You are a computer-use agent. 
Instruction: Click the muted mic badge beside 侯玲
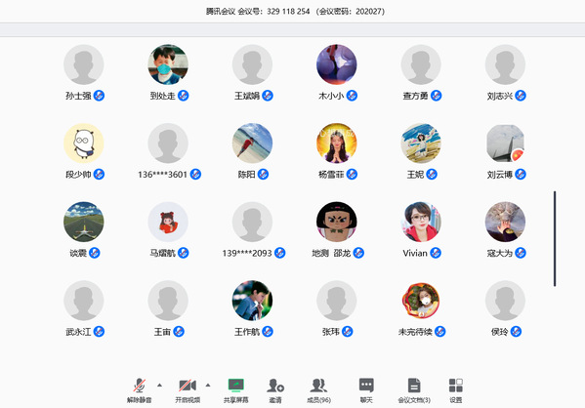click(x=516, y=332)
